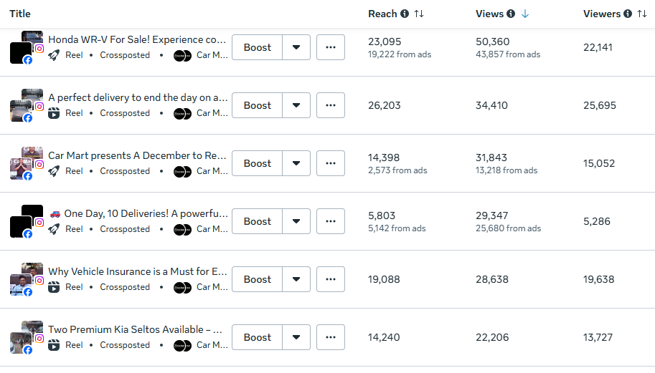Boost the Car Mart December reel
This screenshot has height=373, width=655.
[x=258, y=163]
